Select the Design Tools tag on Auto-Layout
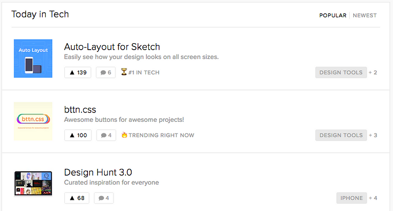The image size is (393, 211). 341,73
